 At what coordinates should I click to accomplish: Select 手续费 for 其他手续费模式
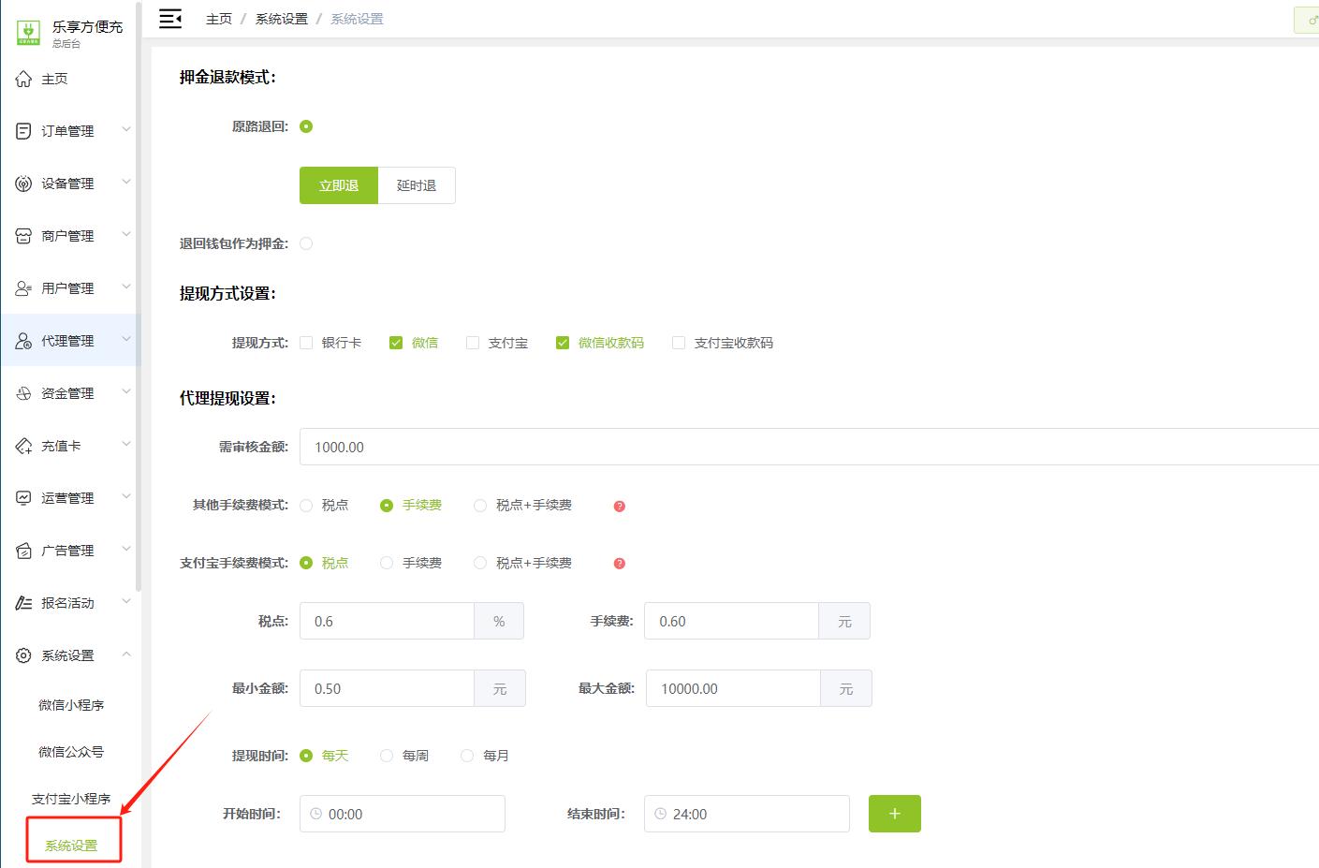pos(387,506)
